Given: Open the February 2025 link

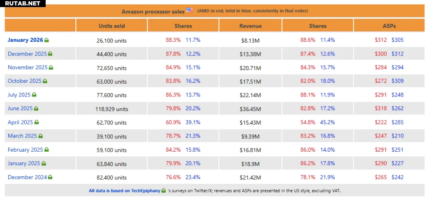Looking at the screenshot, I should 25,150.
